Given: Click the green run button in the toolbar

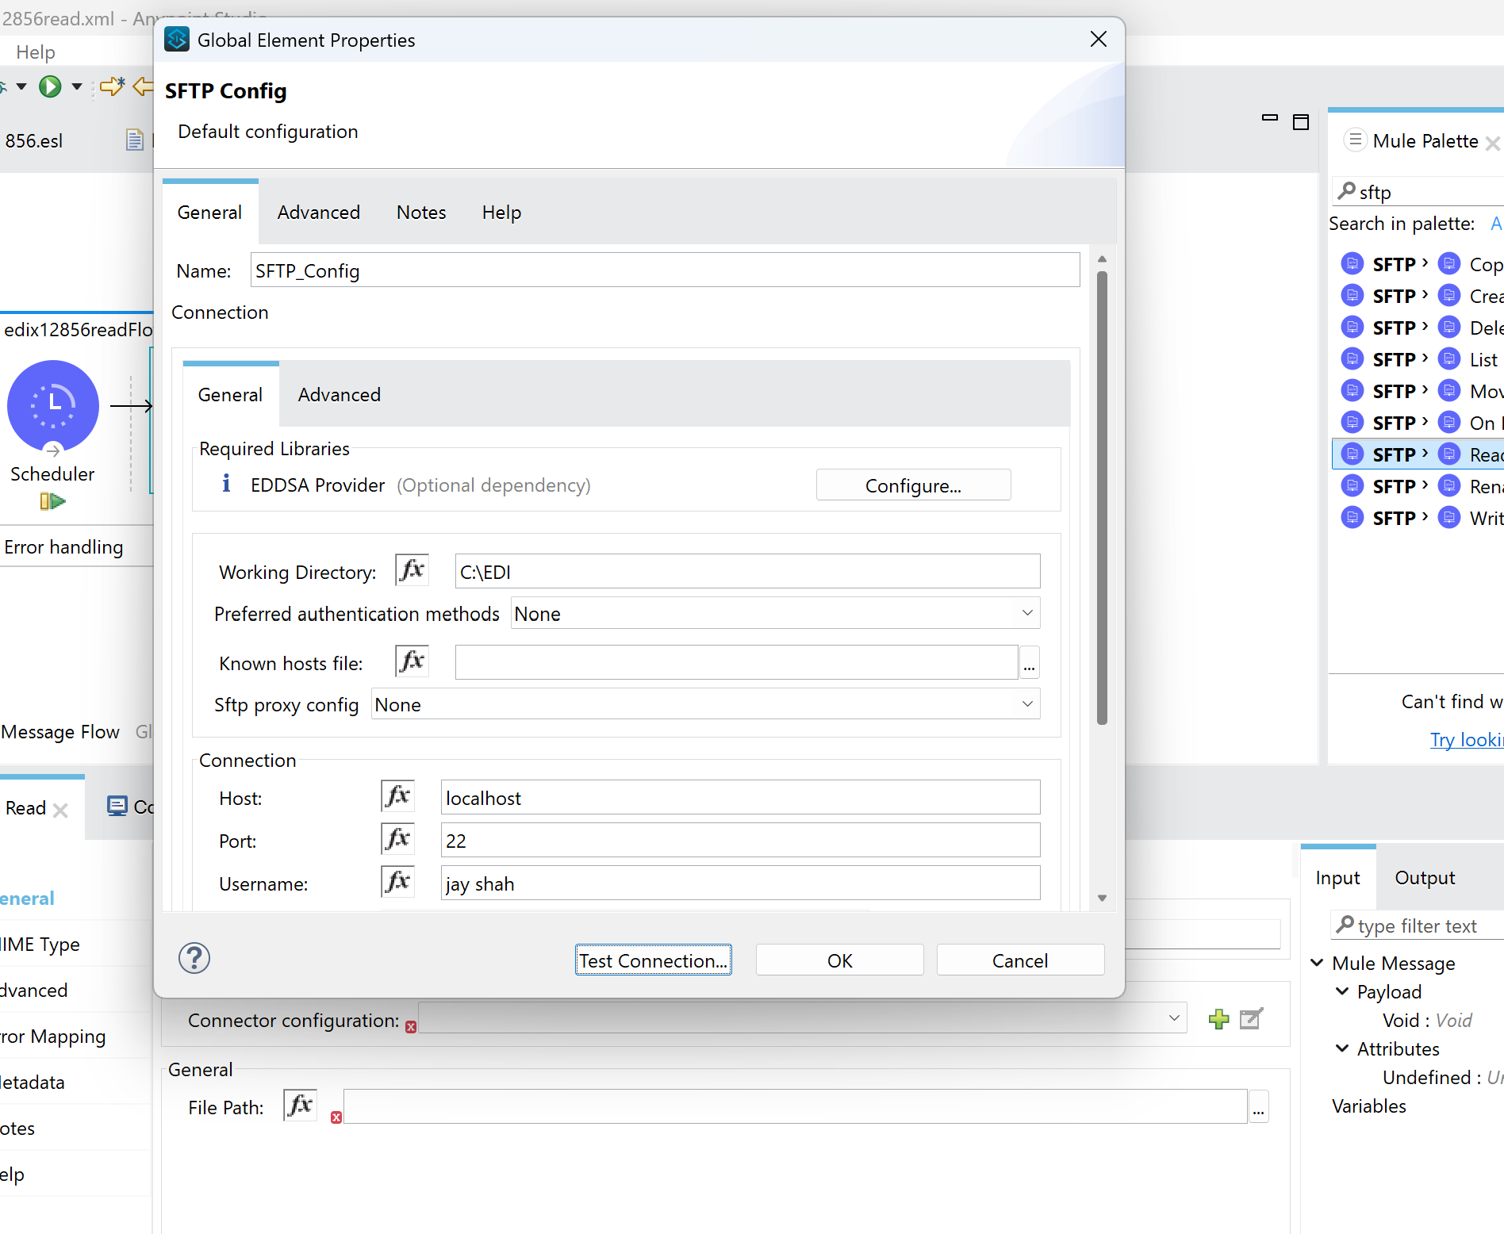Looking at the screenshot, I should [x=51, y=86].
